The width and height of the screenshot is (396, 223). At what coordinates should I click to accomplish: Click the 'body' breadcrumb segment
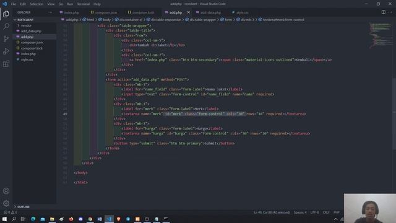click(x=106, y=20)
